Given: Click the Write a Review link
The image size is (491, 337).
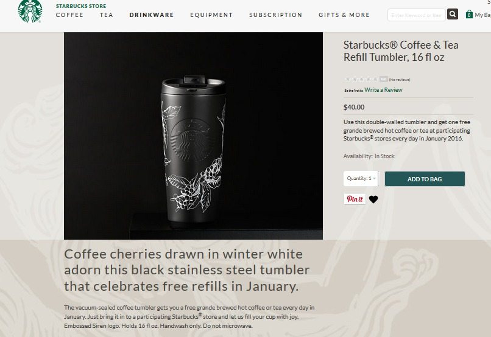Looking at the screenshot, I should coord(383,89).
